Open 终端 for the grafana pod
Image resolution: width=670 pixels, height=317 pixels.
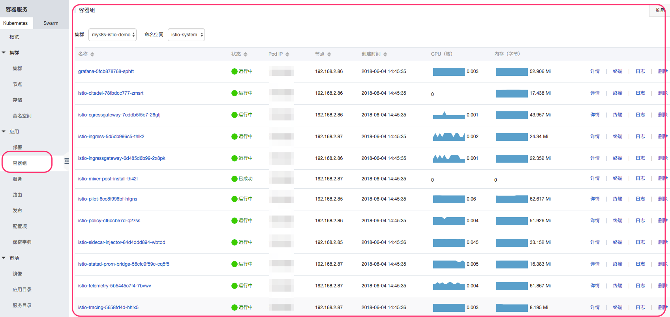pos(617,71)
